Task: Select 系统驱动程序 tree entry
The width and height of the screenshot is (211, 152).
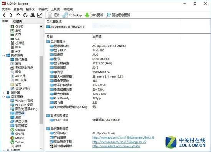Action: [x=22, y=68]
